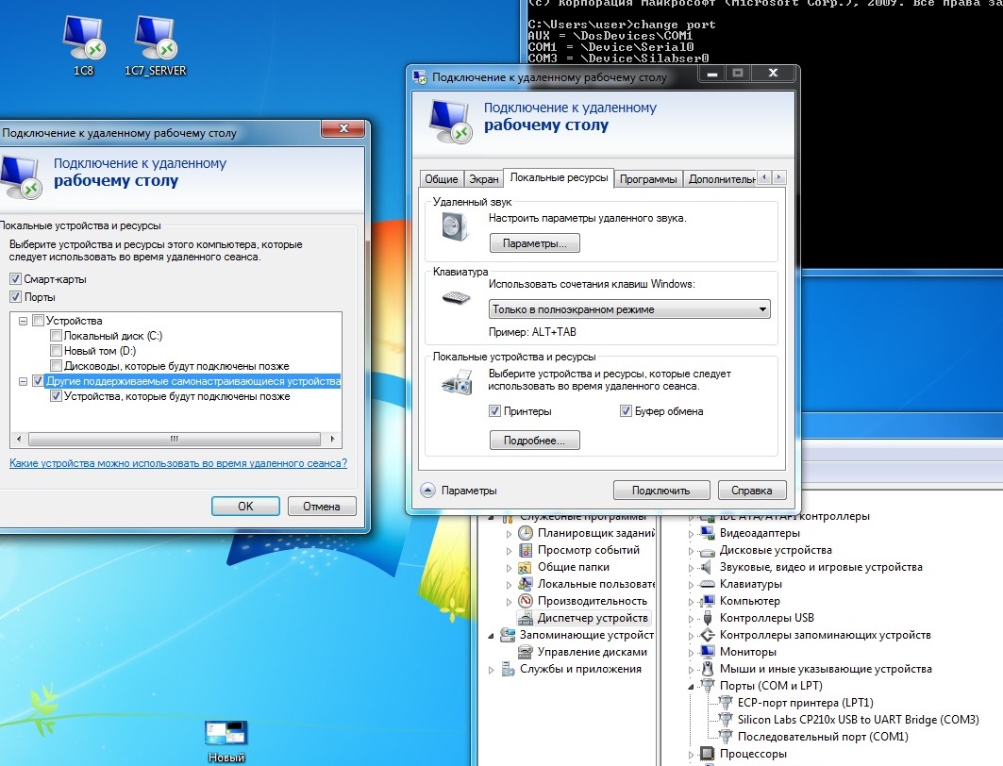Select Диспетчер устройств in the tree
This screenshot has height=766, width=1003.
pos(593,618)
